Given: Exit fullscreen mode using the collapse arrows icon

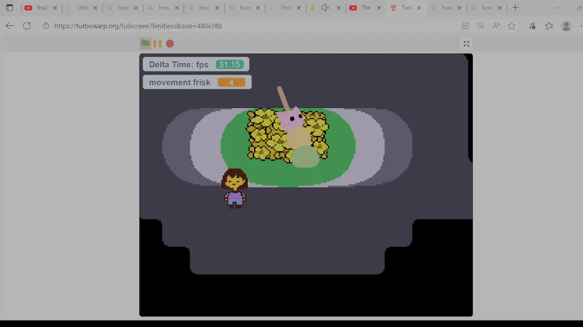Looking at the screenshot, I should click(x=466, y=44).
